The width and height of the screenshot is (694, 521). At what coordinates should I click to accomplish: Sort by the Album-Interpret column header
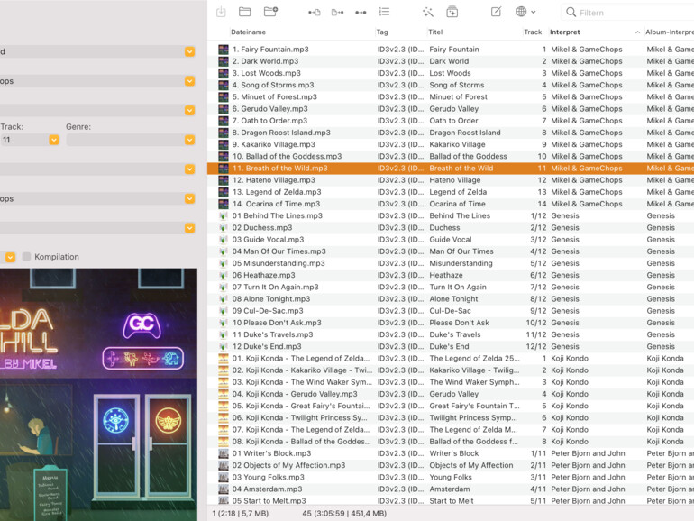(669, 32)
